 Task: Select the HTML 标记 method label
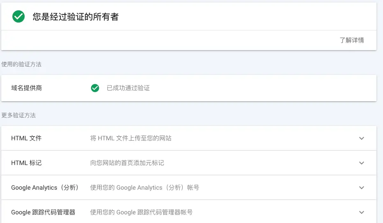tap(26, 163)
